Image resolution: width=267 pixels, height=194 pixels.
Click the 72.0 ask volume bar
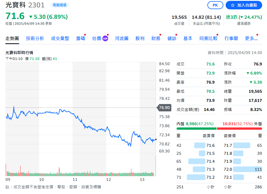tap(247, 169)
